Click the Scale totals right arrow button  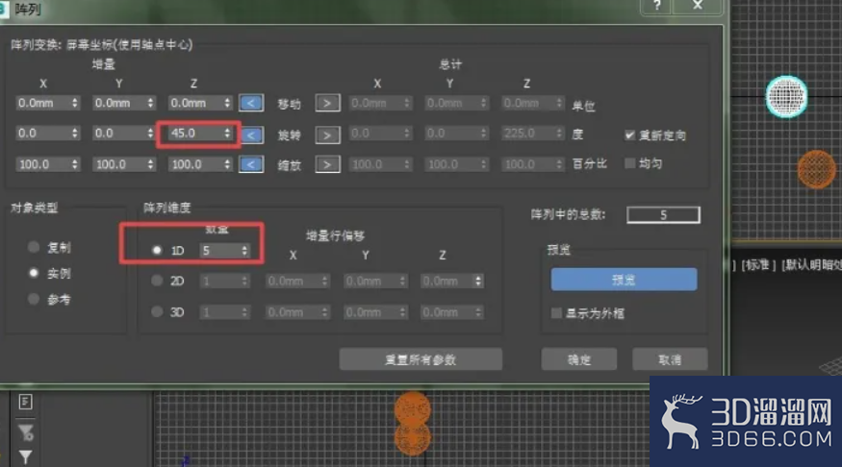click(x=327, y=164)
